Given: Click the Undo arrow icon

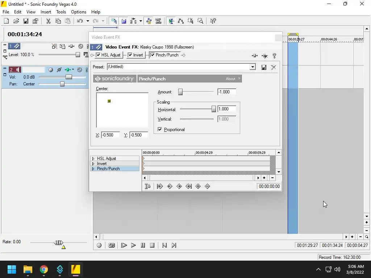Looking at the screenshot, I should point(80,21).
